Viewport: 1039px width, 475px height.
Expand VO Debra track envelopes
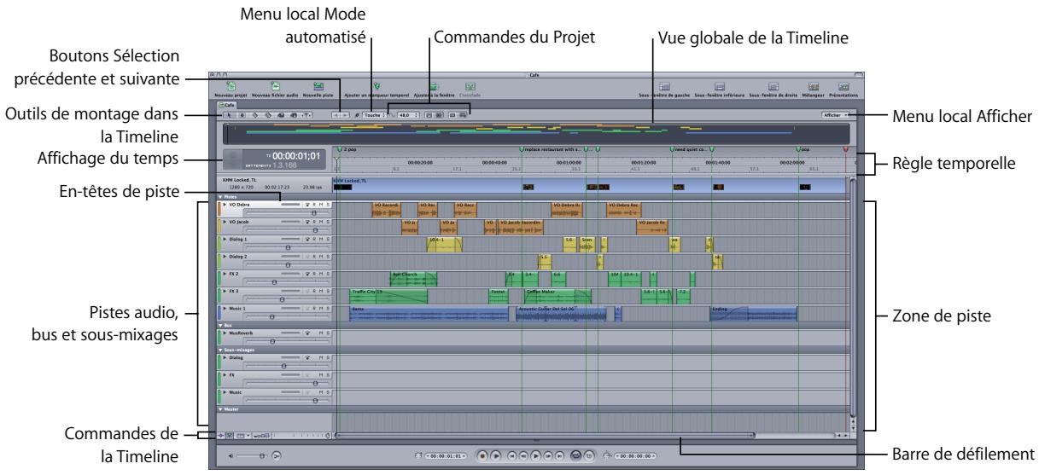click(x=225, y=206)
